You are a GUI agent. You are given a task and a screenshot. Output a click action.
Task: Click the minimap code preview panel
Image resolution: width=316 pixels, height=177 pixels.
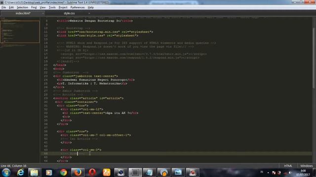pos(20,31)
